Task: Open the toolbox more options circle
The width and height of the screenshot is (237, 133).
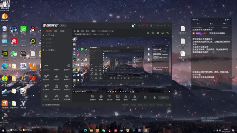Action: (69, 65)
